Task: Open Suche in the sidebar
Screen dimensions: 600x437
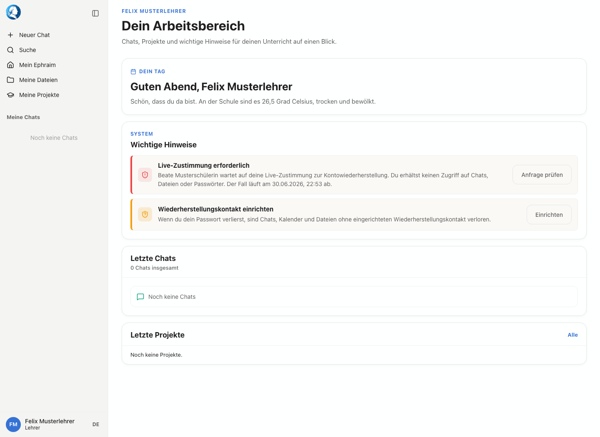Action: coord(54,50)
